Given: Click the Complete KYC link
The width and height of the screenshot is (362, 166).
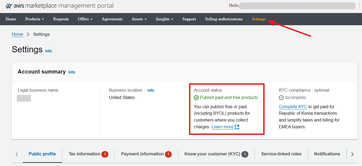Looking at the screenshot, I should [293, 107].
